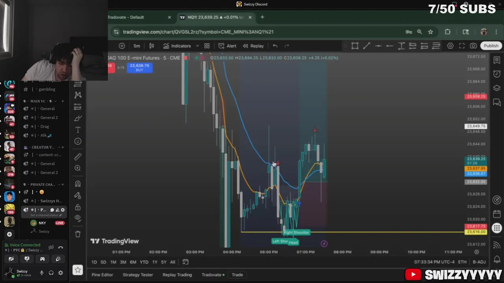Open the Strategy Tester tab
The width and height of the screenshot is (504, 283).
[x=138, y=275]
